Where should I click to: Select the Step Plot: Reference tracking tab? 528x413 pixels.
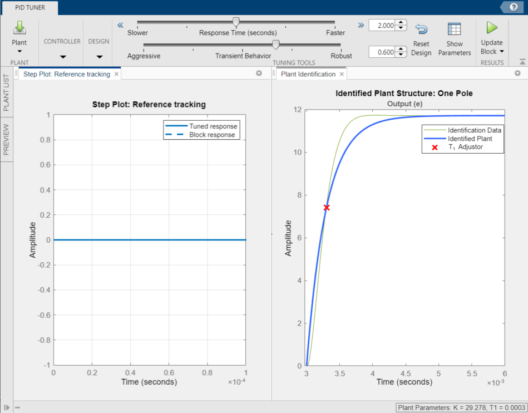point(66,74)
